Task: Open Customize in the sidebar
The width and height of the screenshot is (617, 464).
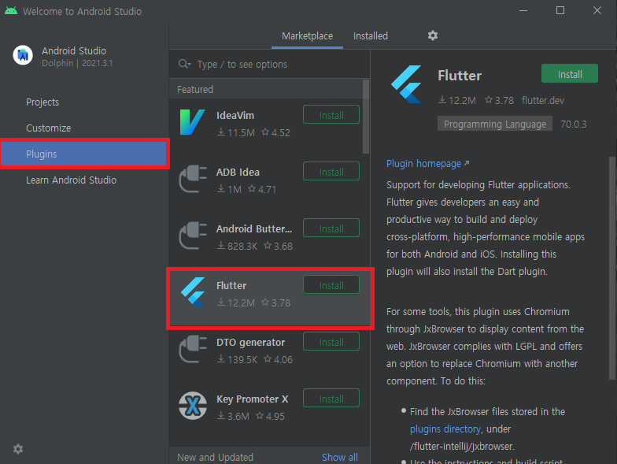Action: coord(49,128)
